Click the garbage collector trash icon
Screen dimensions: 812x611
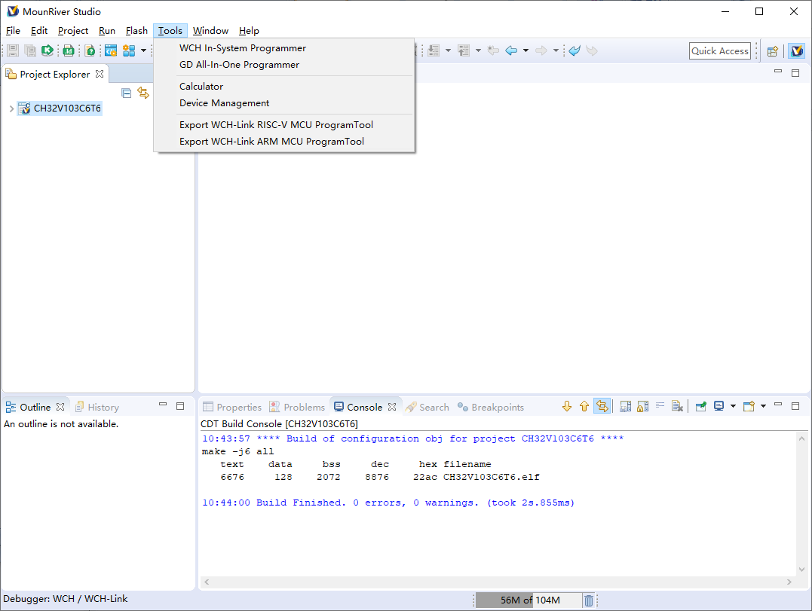tap(589, 600)
